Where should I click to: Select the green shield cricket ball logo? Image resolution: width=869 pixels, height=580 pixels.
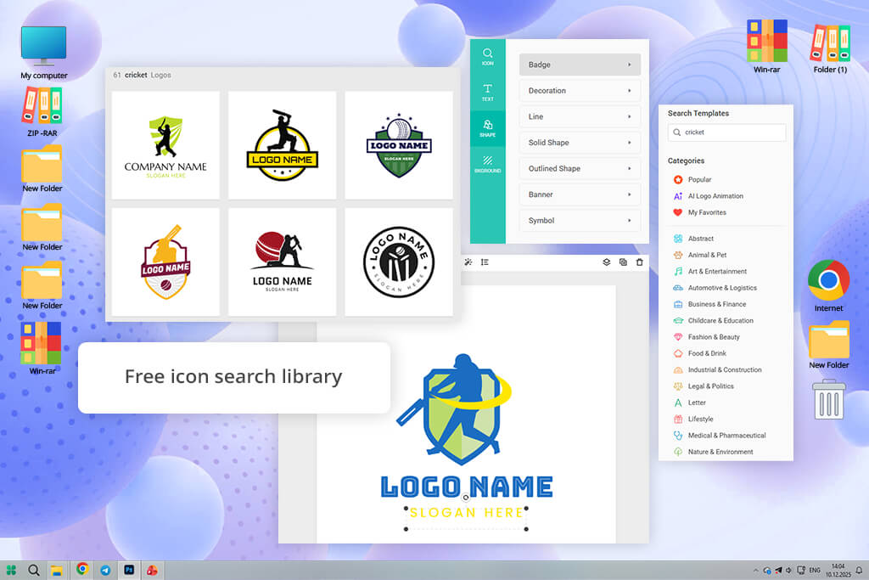[399, 145]
